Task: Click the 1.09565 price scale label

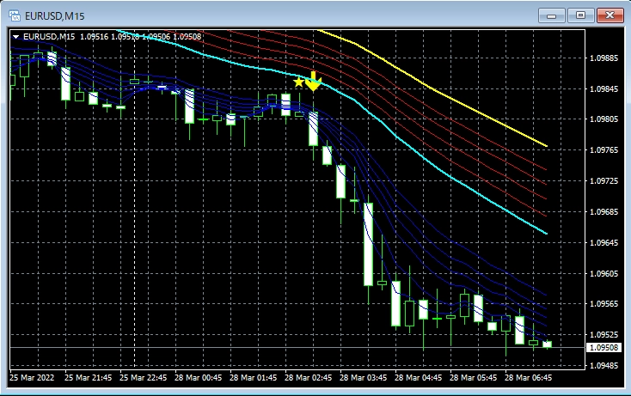Action: point(606,304)
